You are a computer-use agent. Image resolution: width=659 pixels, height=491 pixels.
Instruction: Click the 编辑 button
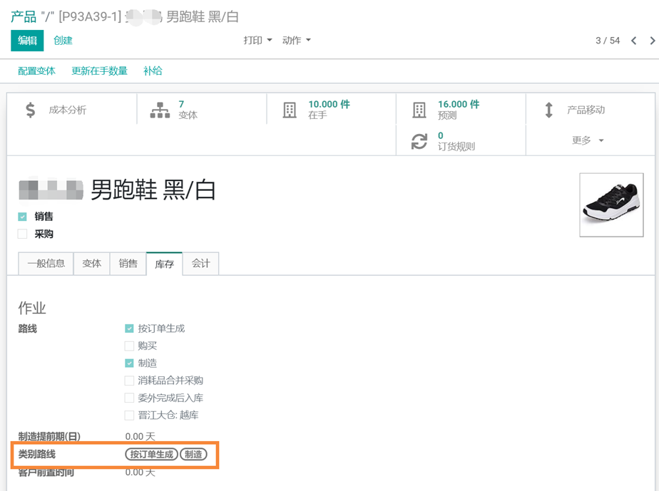27,41
